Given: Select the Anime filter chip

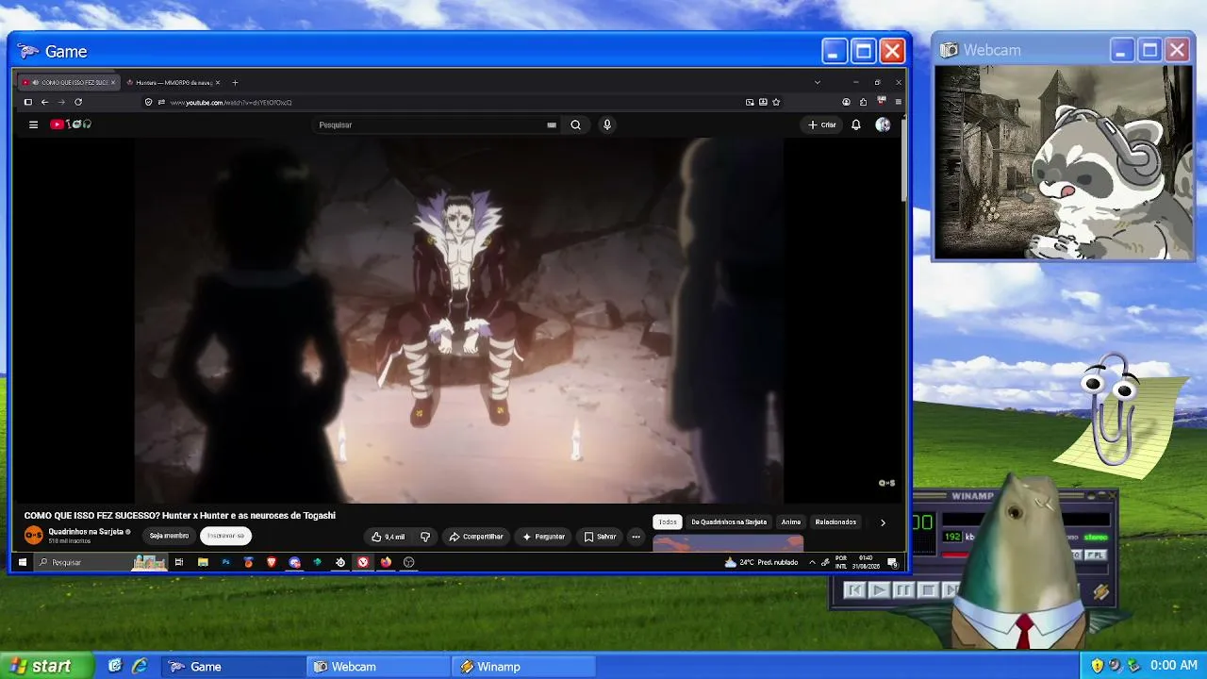Looking at the screenshot, I should coord(791,522).
